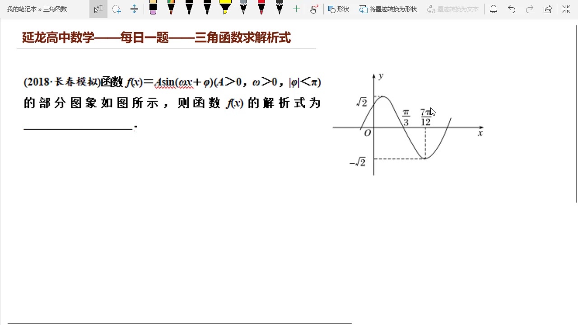Activate the lasso select tool
The width and height of the screenshot is (578, 325).
click(117, 9)
